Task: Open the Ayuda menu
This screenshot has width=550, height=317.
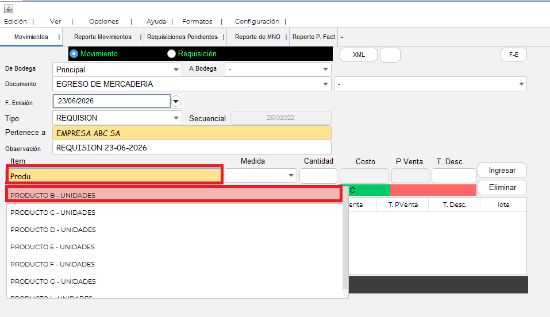Action: (x=156, y=21)
